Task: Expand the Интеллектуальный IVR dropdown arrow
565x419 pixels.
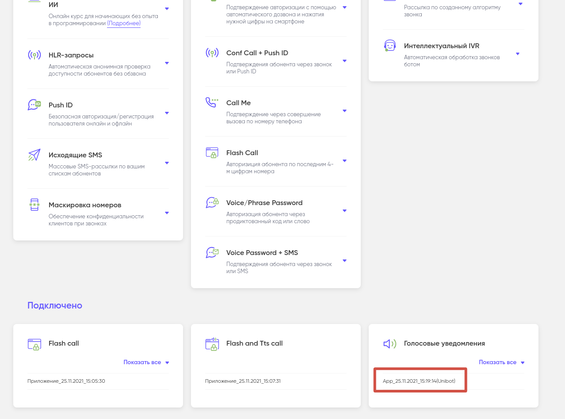Action: (x=518, y=54)
